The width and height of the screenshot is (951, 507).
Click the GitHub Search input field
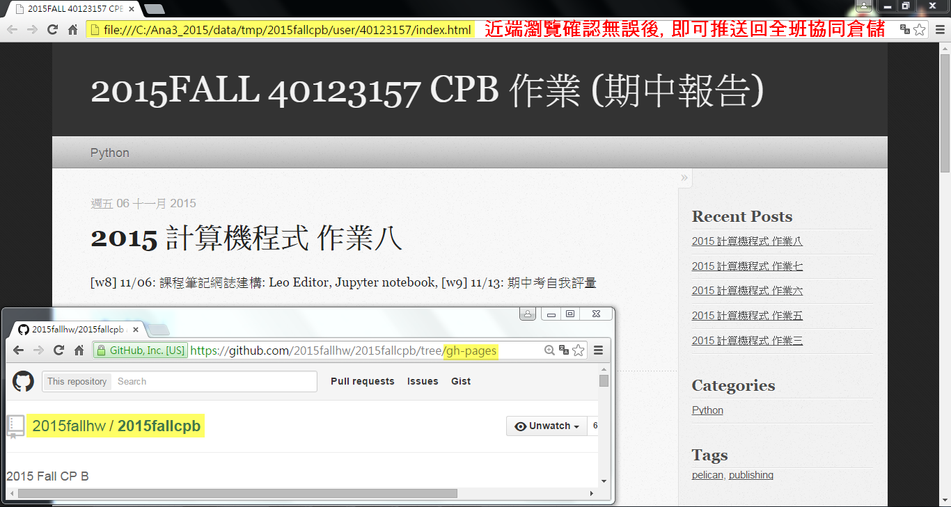(214, 381)
